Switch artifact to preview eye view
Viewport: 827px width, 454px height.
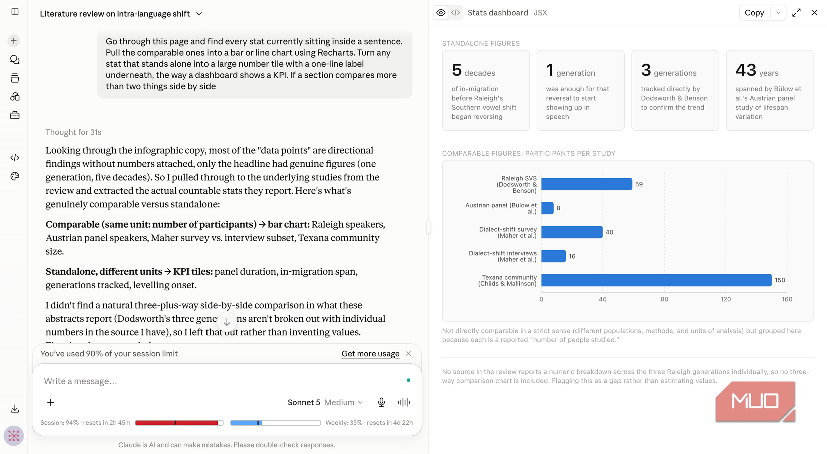[x=441, y=13]
